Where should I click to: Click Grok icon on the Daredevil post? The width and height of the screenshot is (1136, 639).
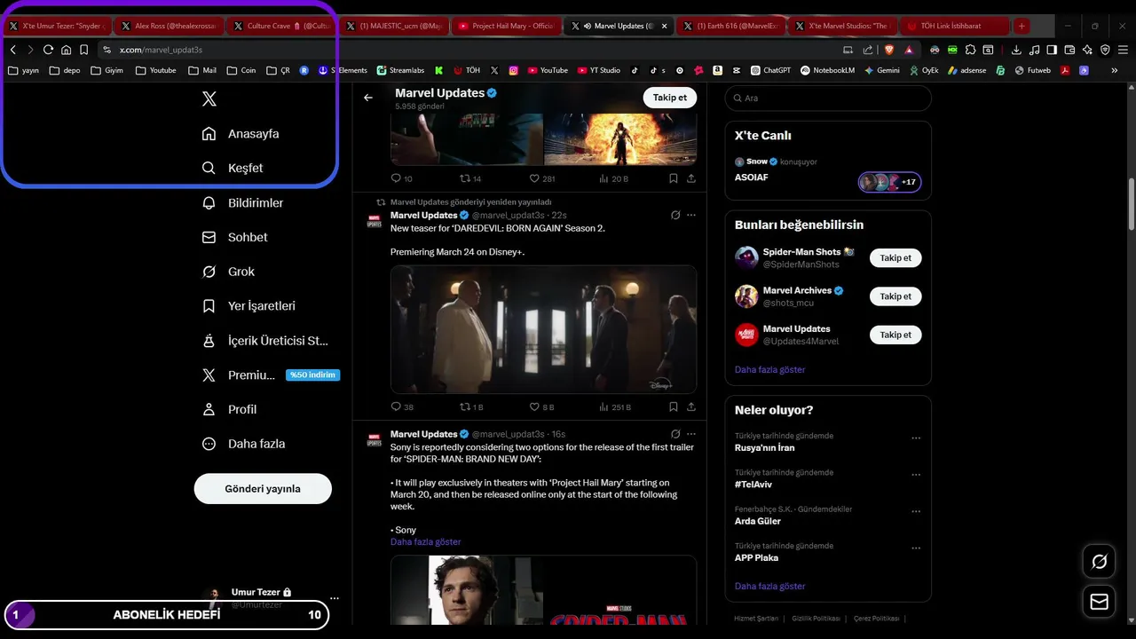point(675,215)
